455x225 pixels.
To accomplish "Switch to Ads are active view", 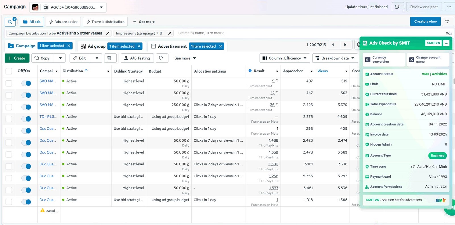I will 63,22.
